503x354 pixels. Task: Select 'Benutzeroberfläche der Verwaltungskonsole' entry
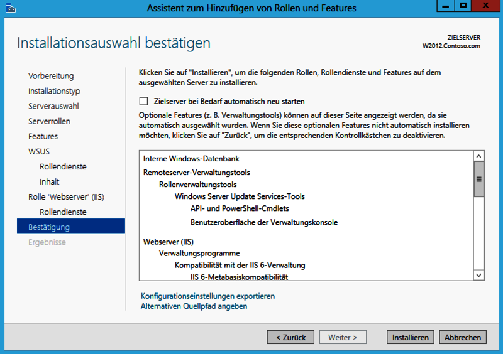(x=264, y=222)
